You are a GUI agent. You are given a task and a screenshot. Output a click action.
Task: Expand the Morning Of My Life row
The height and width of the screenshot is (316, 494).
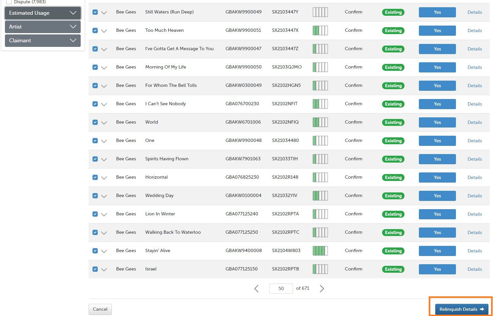point(104,68)
